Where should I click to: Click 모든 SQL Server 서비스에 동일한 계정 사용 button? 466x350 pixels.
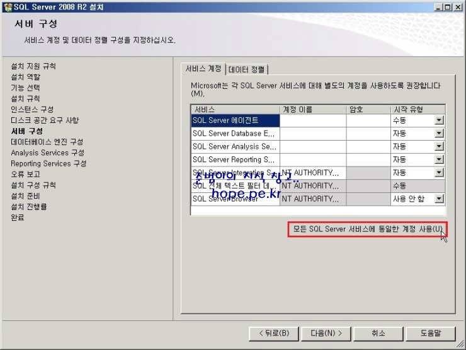click(367, 229)
